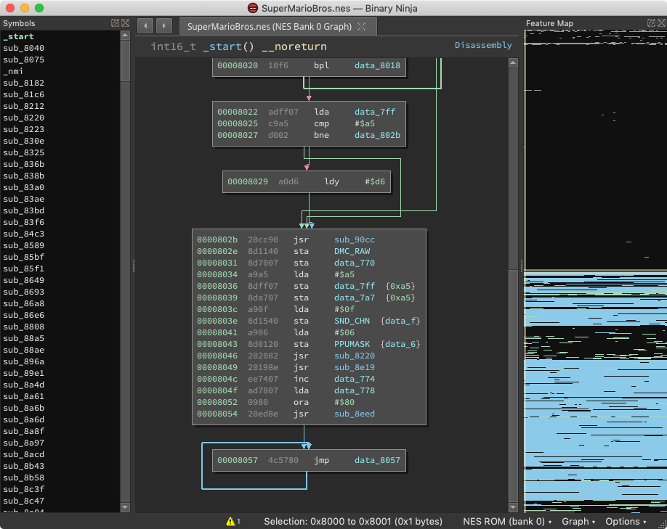Click the data_770 operand
Image resolution: width=667 pixels, height=529 pixels.
point(355,263)
